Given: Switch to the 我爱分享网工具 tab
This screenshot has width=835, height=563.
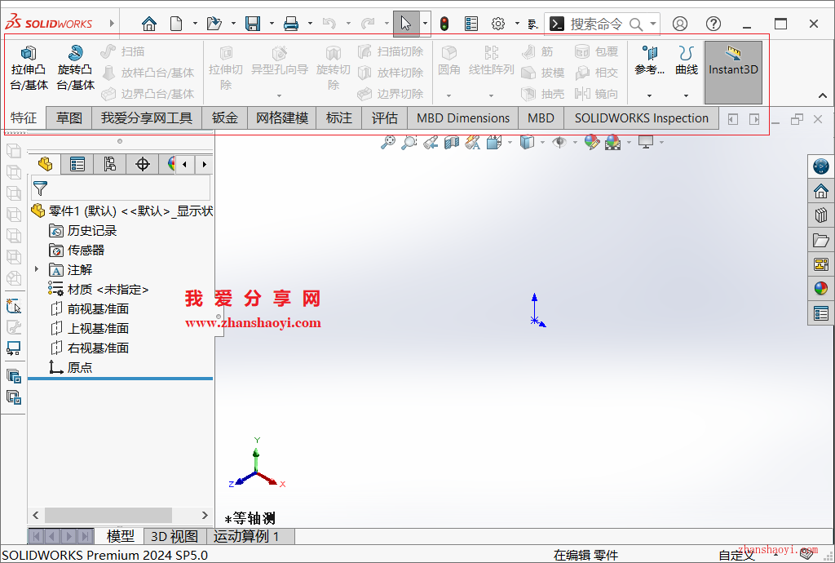Looking at the screenshot, I should point(147,117).
